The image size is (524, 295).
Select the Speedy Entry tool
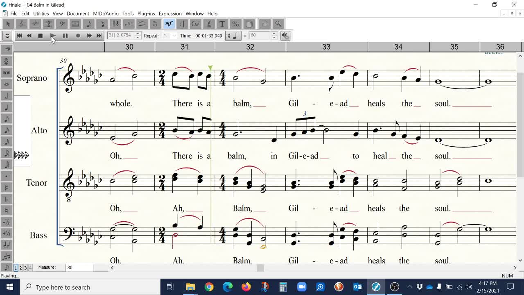tap(102, 24)
